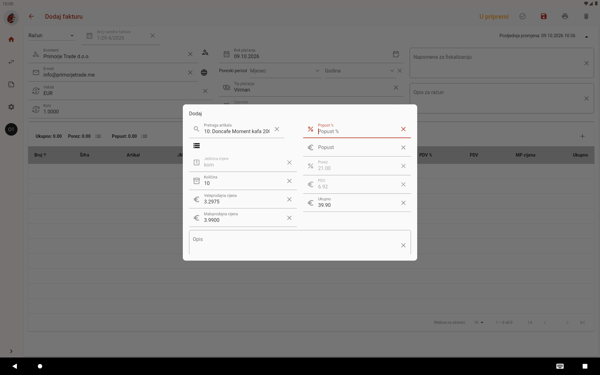Image resolution: width=600 pixels, height=375 pixels.
Task: Tap the Android home circle button
Action: [x=40, y=366]
